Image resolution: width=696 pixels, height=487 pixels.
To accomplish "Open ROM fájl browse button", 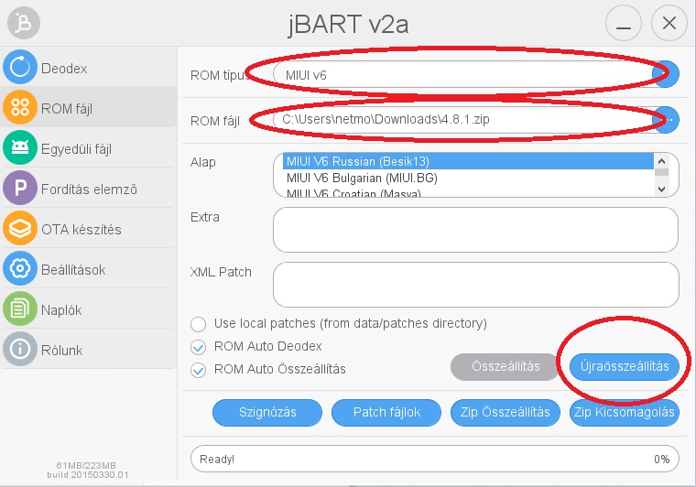I will tap(667, 119).
